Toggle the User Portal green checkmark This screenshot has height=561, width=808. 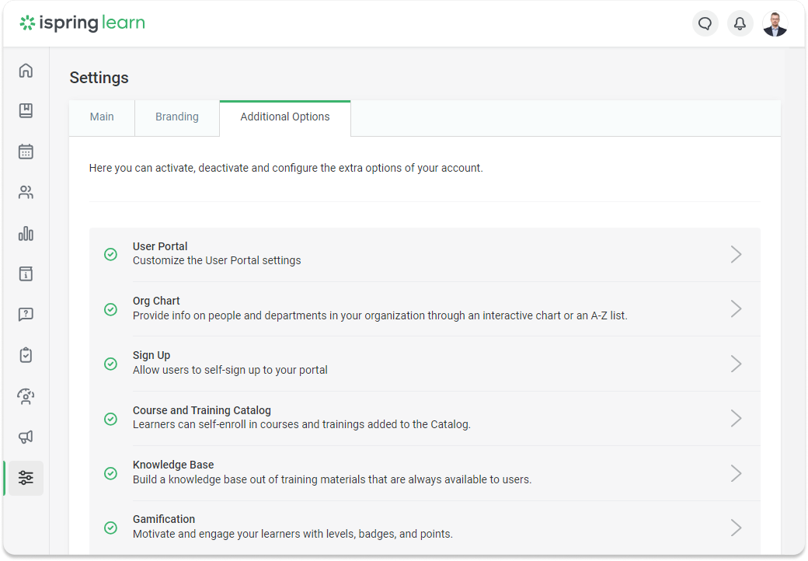pos(111,254)
